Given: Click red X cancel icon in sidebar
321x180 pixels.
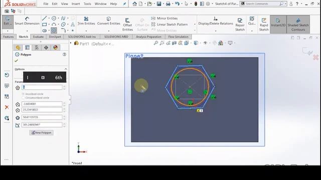Looking at the screenshot, I should 7,107.
